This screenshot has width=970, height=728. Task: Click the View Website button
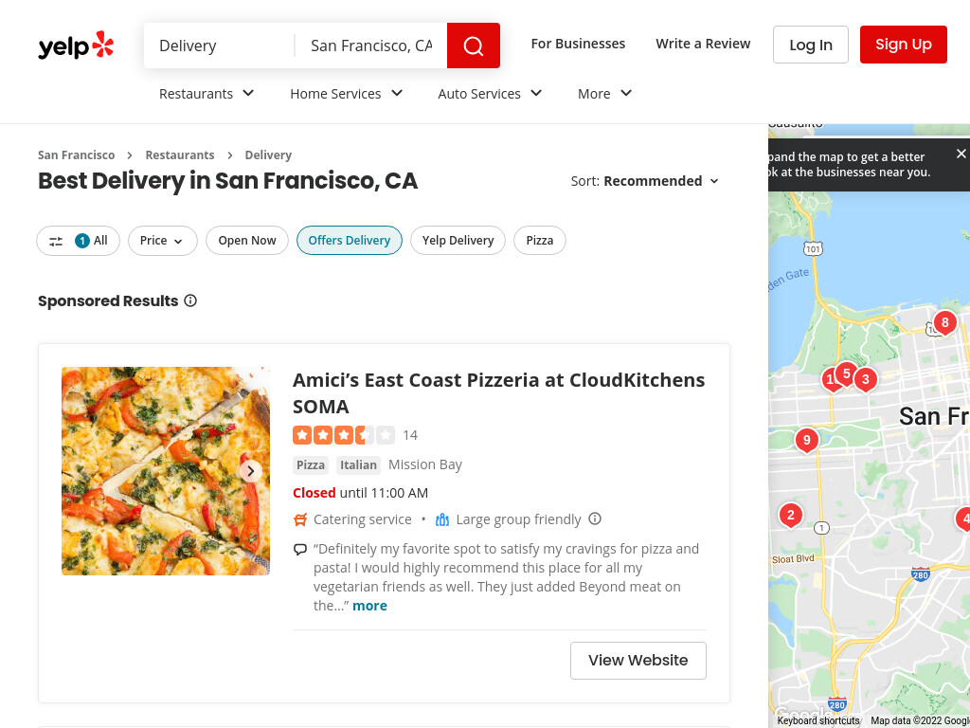tap(638, 661)
